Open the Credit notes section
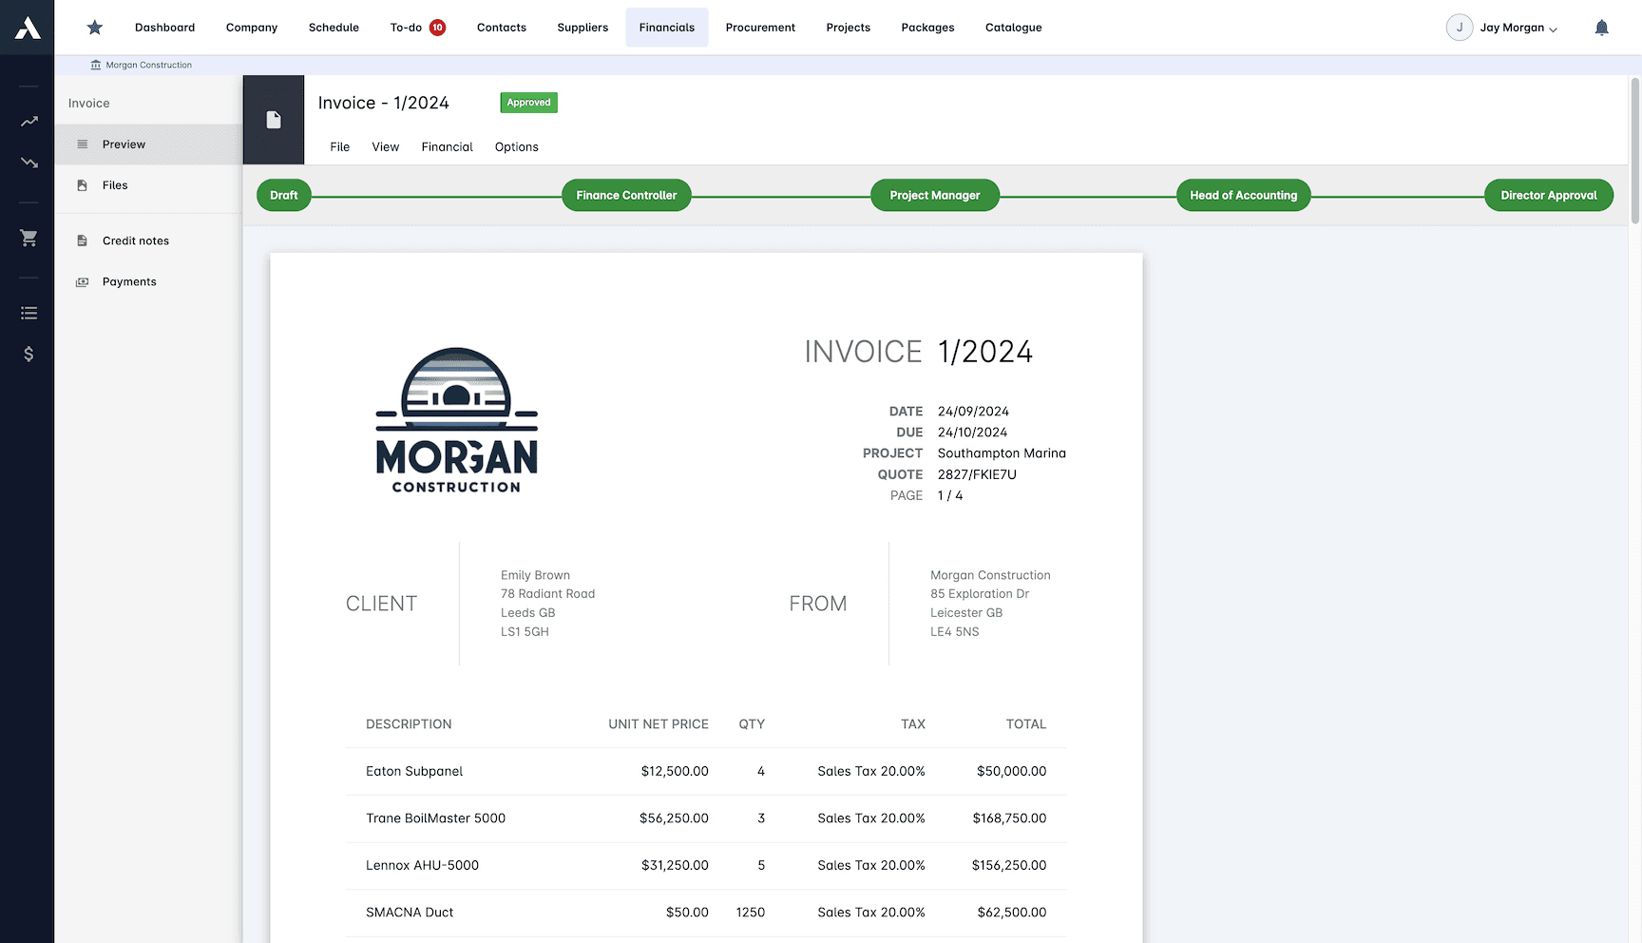1642x943 pixels. [135, 241]
